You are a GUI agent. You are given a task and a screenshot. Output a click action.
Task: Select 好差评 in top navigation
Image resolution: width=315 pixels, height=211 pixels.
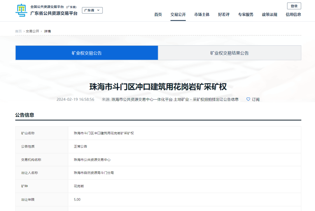point(224,15)
